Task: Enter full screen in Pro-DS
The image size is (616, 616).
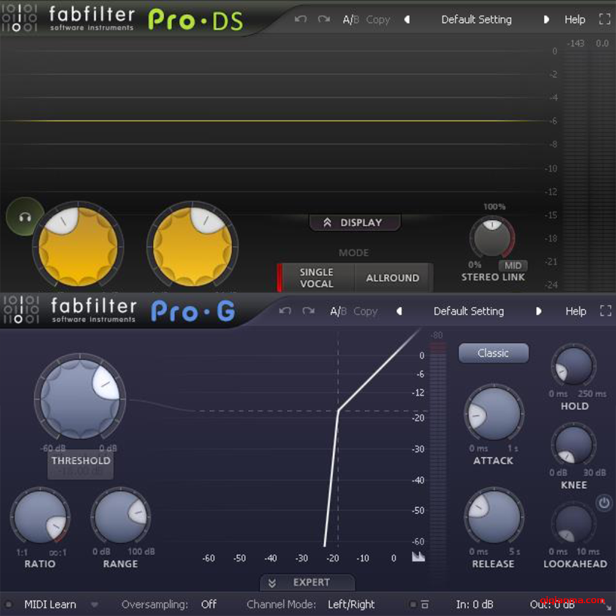Action: [605, 19]
